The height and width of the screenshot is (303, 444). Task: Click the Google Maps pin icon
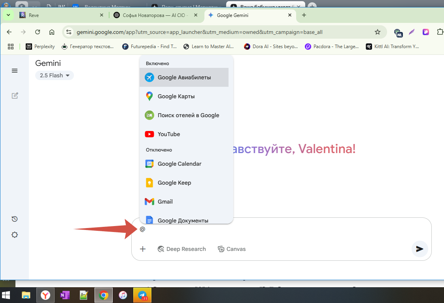pyautogui.click(x=149, y=96)
